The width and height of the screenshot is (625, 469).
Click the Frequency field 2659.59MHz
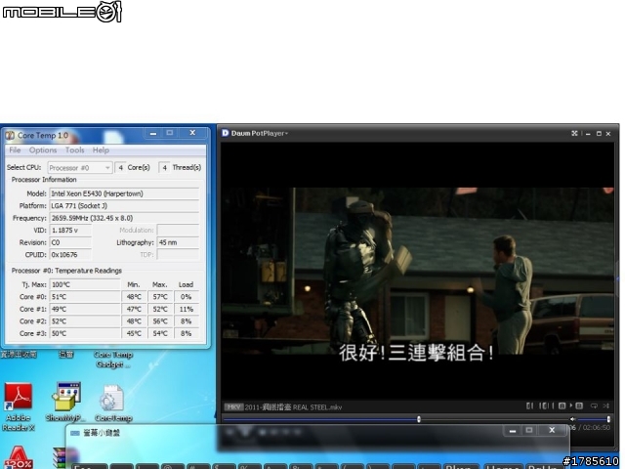124,218
